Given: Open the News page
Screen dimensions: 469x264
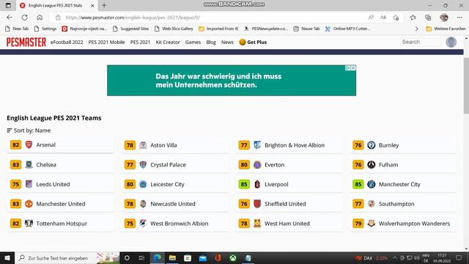Looking at the screenshot, I should click(x=227, y=43).
